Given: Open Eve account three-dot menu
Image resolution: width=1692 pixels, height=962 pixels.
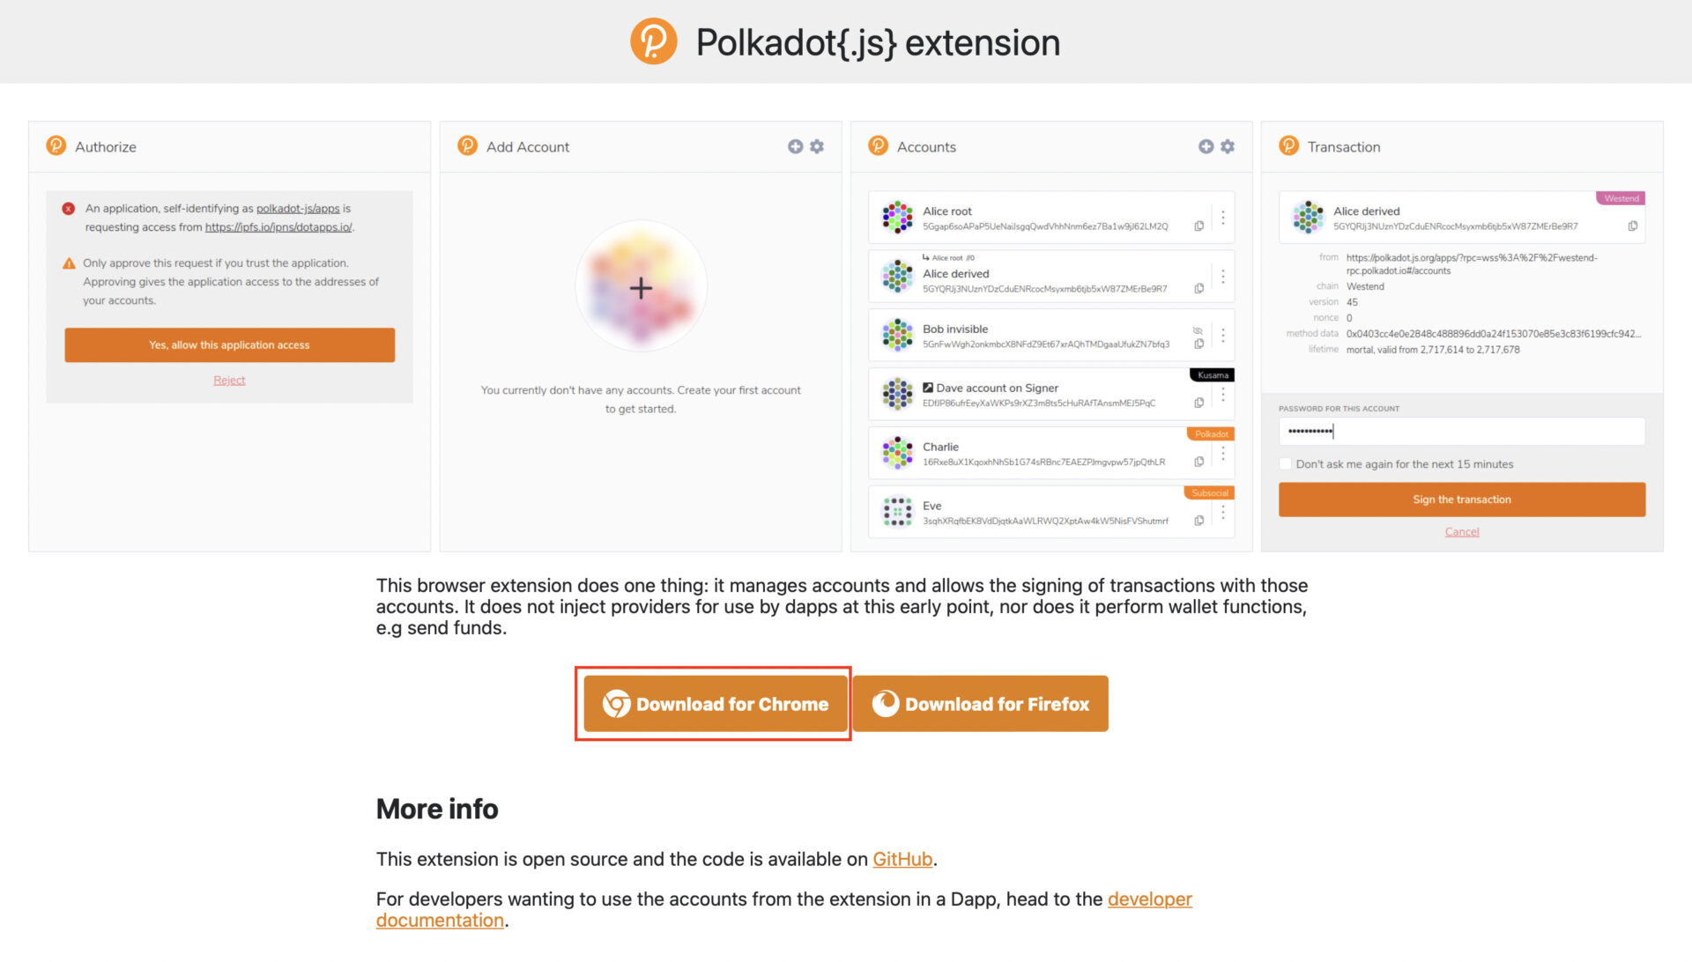Looking at the screenshot, I should pyautogui.click(x=1223, y=512).
